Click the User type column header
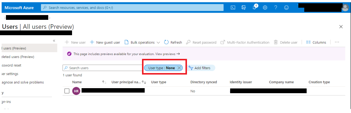 [158, 82]
